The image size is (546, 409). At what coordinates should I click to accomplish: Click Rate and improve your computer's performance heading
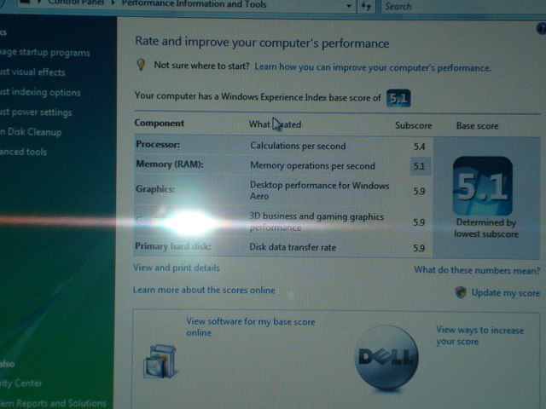[262, 42]
